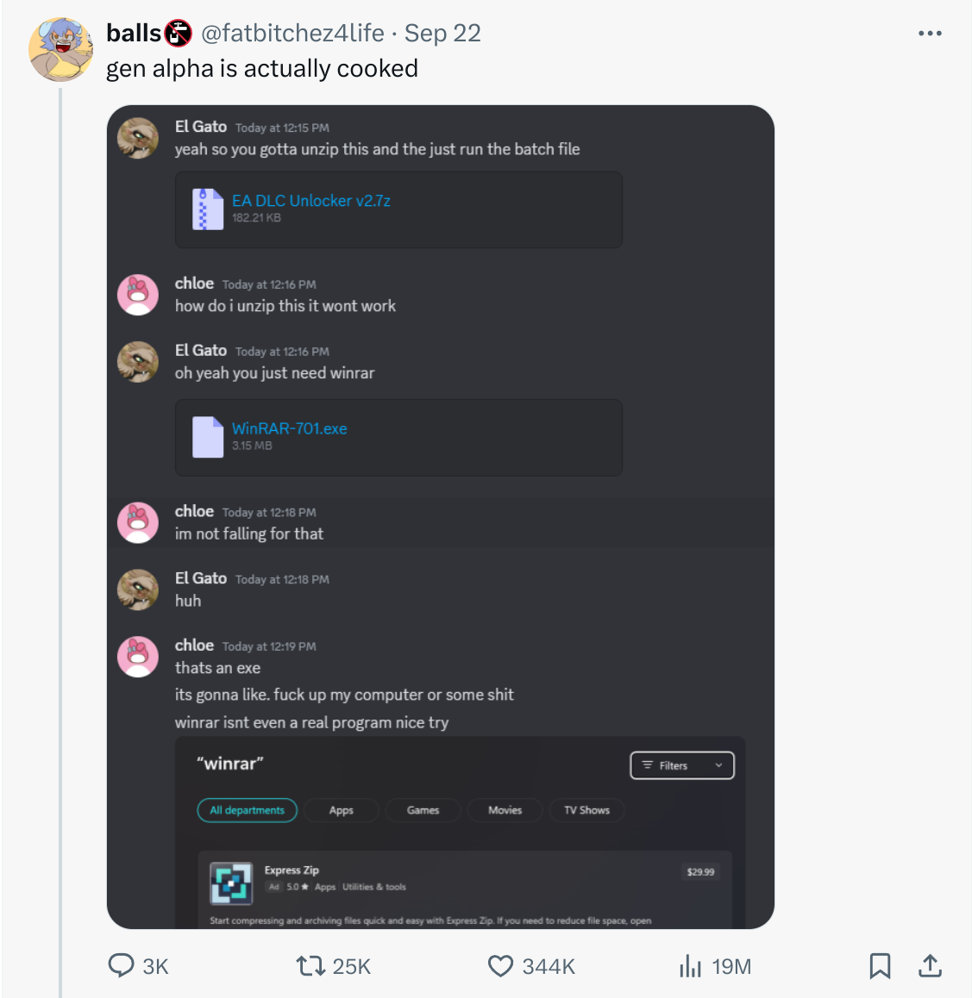Bookmark this tweet
The width and height of the screenshot is (972, 998).
[880, 965]
